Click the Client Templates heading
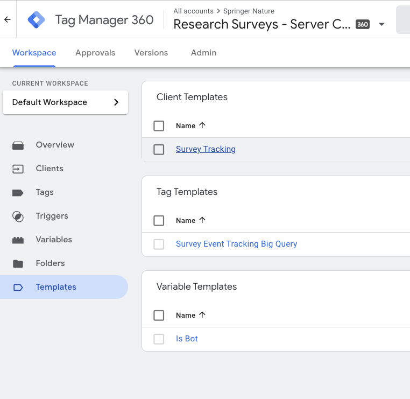 pos(192,97)
